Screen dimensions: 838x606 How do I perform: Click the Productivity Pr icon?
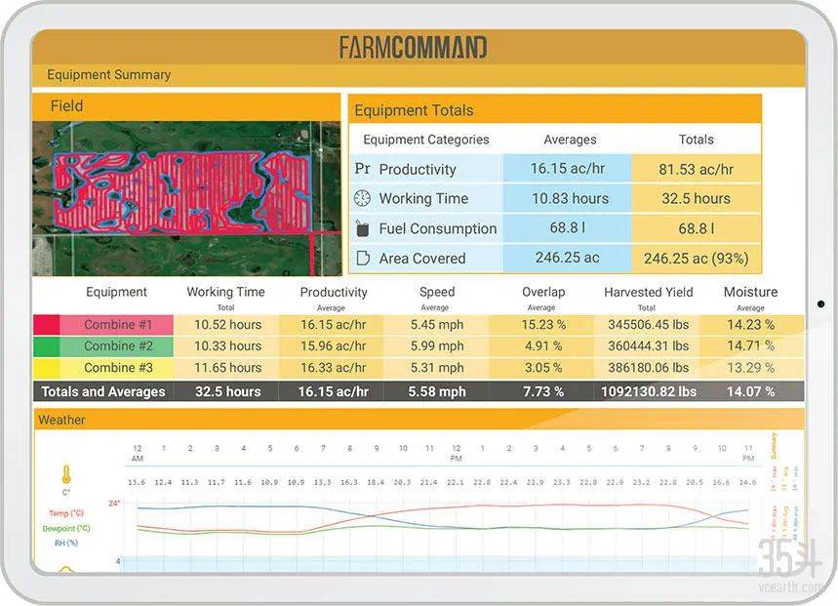click(362, 169)
